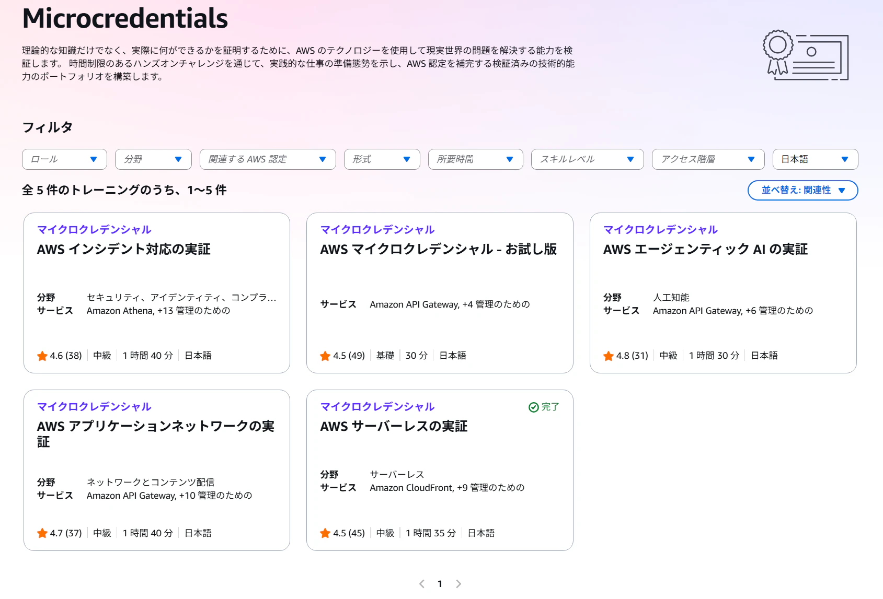Expand the 所要時間 filter dropdown
The width and height of the screenshot is (883, 599).
coord(476,159)
